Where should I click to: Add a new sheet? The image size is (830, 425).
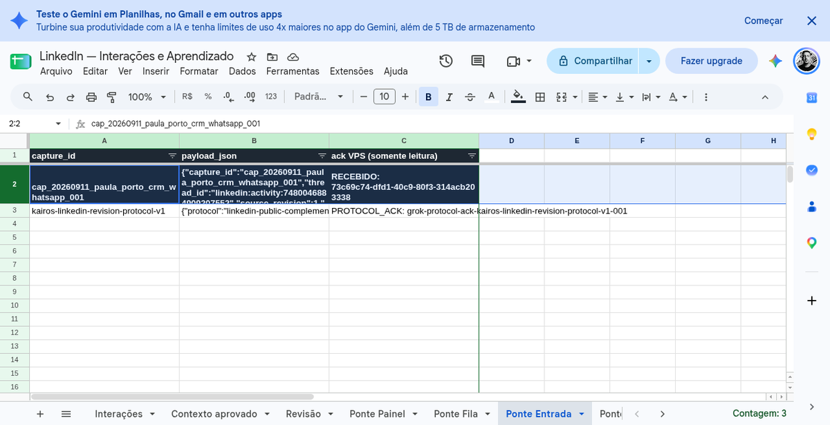(40, 414)
